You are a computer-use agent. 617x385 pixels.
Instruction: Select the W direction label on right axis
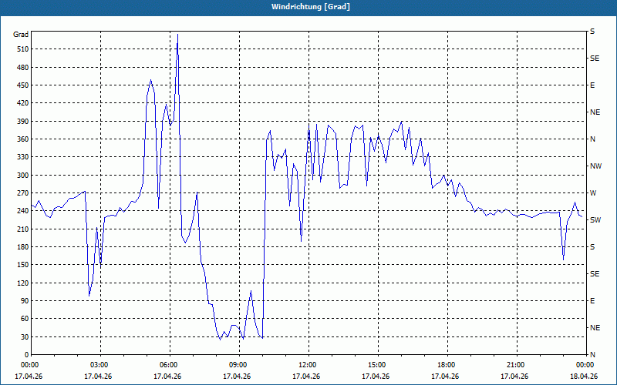point(593,193)
